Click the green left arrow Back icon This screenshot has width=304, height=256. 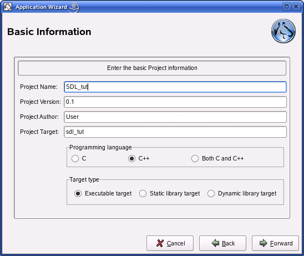tap(215, 243)
